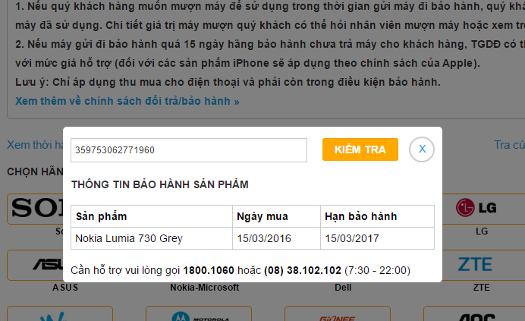Click 'Nokia Lumia 730 Grey' product cell
Image resolution: width=525 pixels, height=321 pixels.
point(152,238)
